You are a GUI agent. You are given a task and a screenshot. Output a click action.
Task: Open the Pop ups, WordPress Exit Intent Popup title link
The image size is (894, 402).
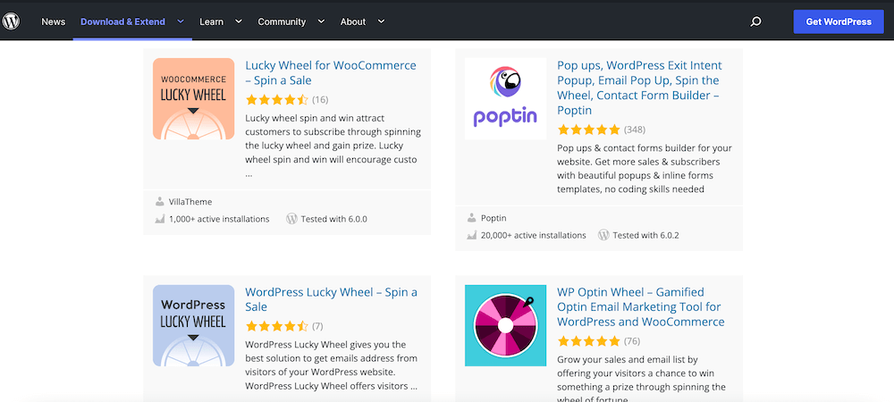[639, 88]
